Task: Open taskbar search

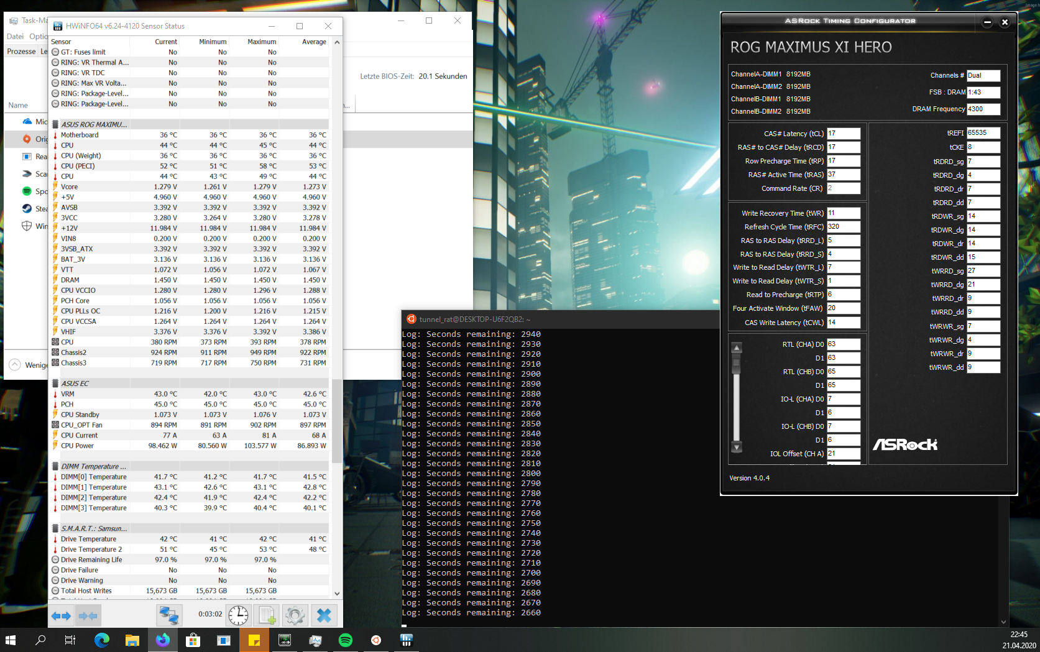Action: point(40,640)
